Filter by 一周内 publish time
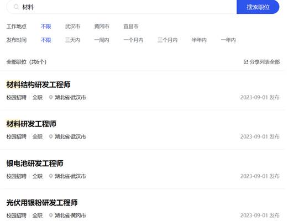 pyautogui.click(x=102, y=40)
